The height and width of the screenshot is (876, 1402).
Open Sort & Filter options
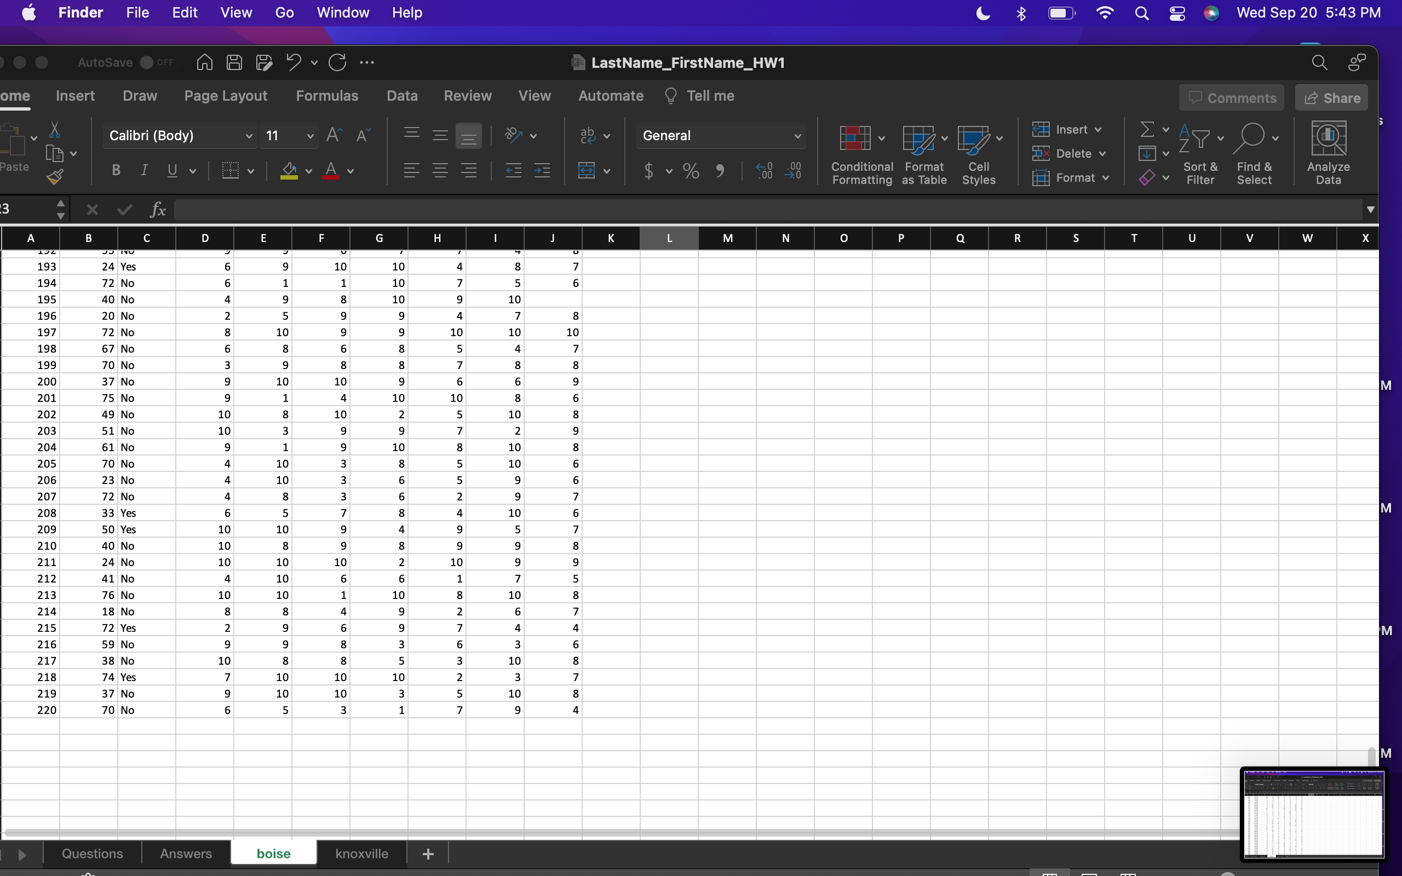pyautogui.click(x=1200, y=153)
